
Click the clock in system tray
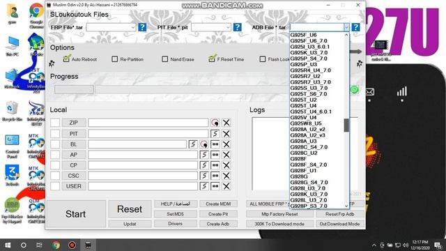point(420,245)
